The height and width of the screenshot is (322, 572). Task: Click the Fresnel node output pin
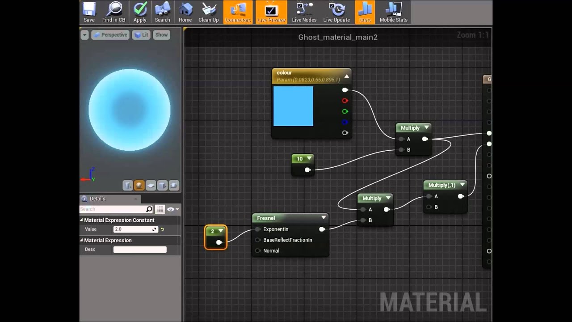[x=322, y=229]
